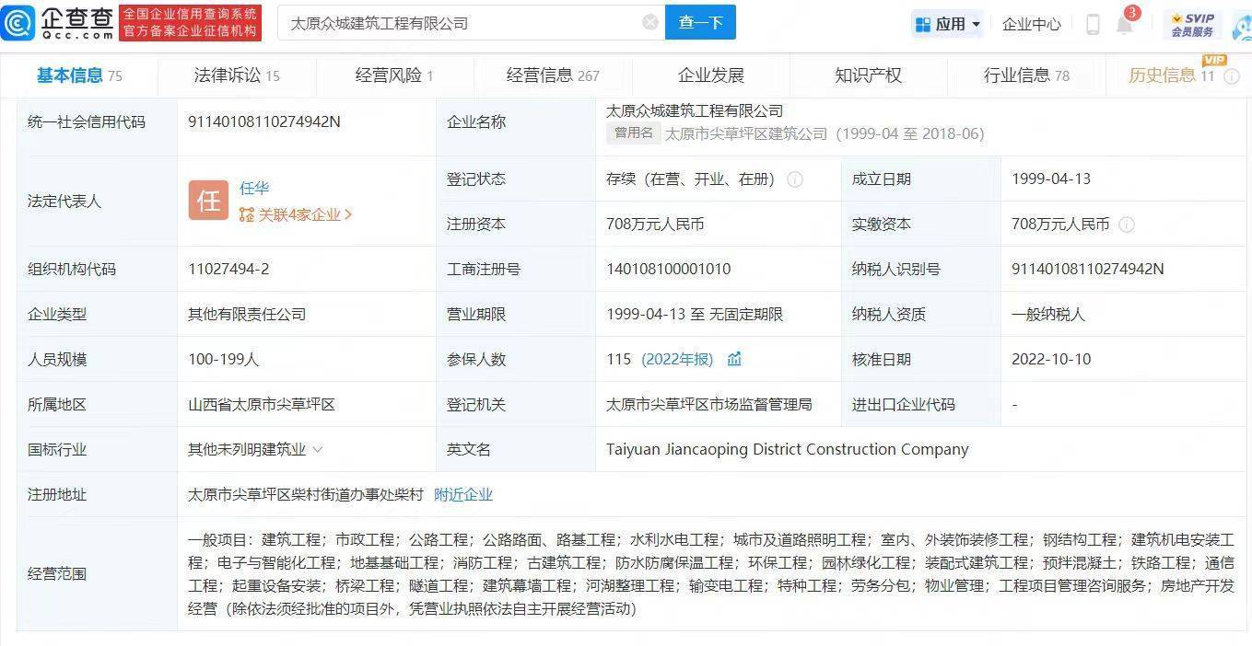Click the Qcc.com logo icon
Viewport: 1252px width, 646px height.
(x=18, y=23)
